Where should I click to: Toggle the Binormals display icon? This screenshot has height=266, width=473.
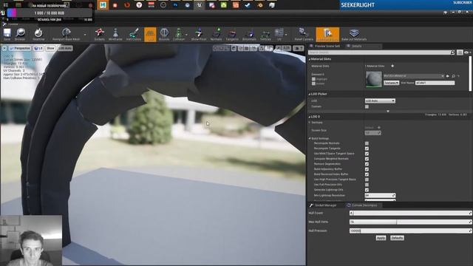(x=249, y=35)
